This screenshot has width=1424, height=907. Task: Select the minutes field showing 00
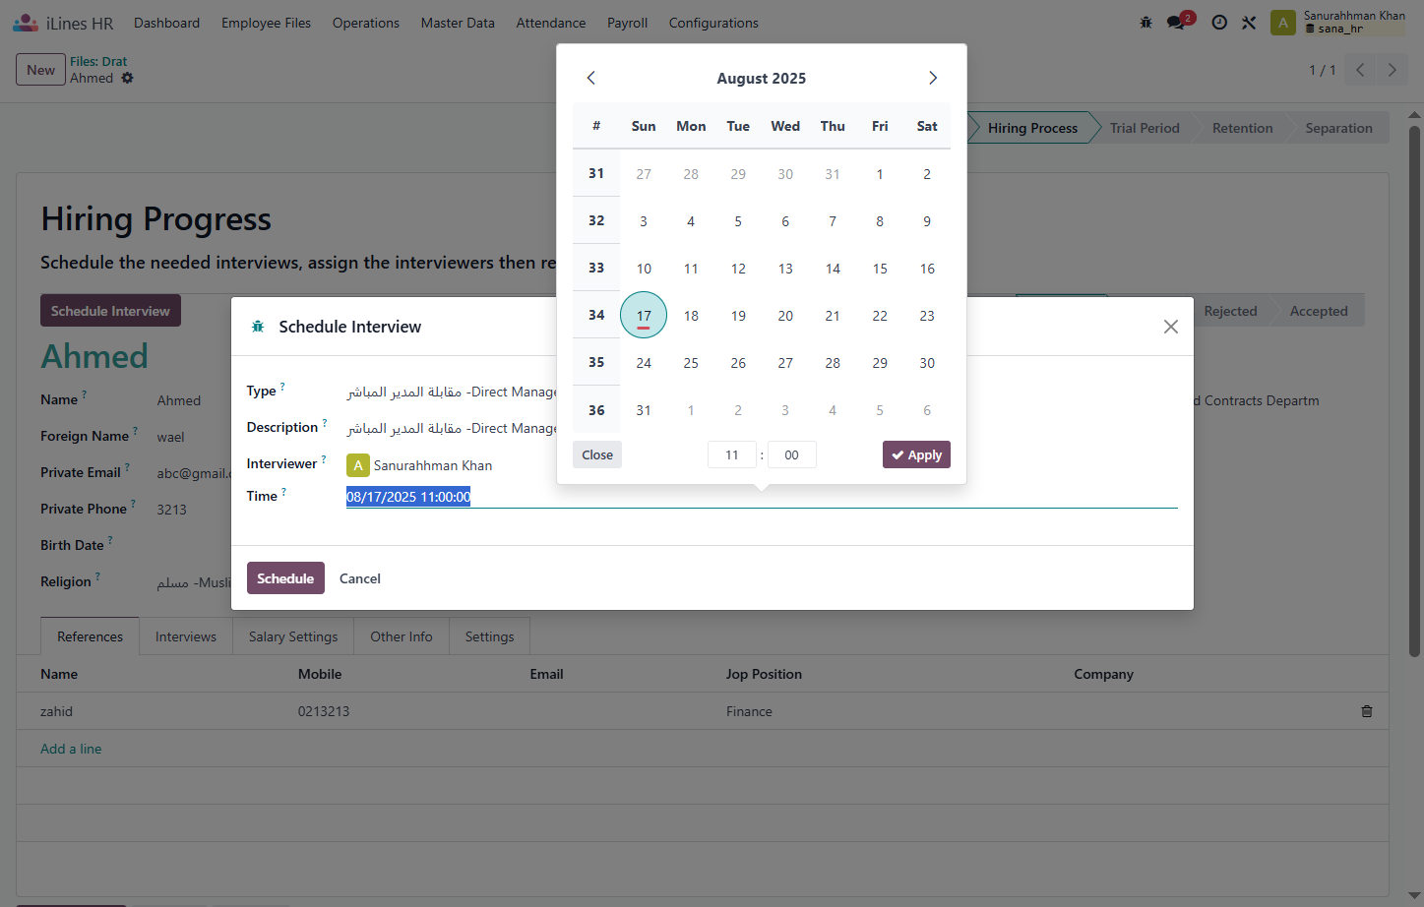coord(792,454)
